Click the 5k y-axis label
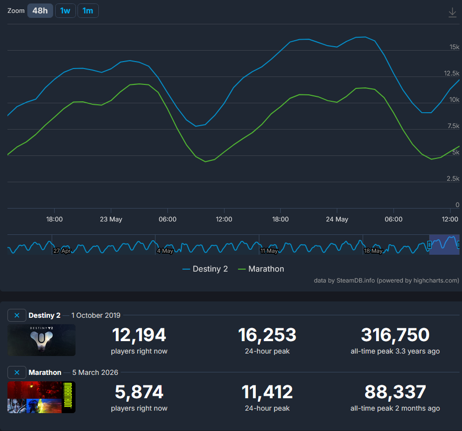This screenshot has height=431, width=462. [456, 152]
